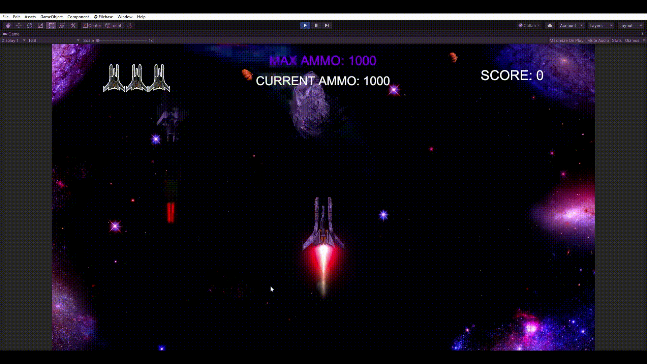The image size is (647, 364).
Task: Select the combined Transform tool
Action: coord(62,25)
